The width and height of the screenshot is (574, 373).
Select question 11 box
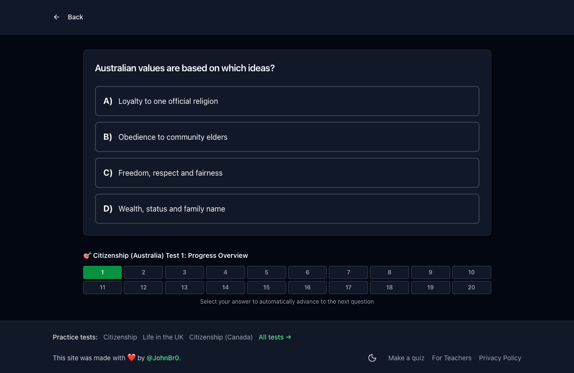(103, 288)
